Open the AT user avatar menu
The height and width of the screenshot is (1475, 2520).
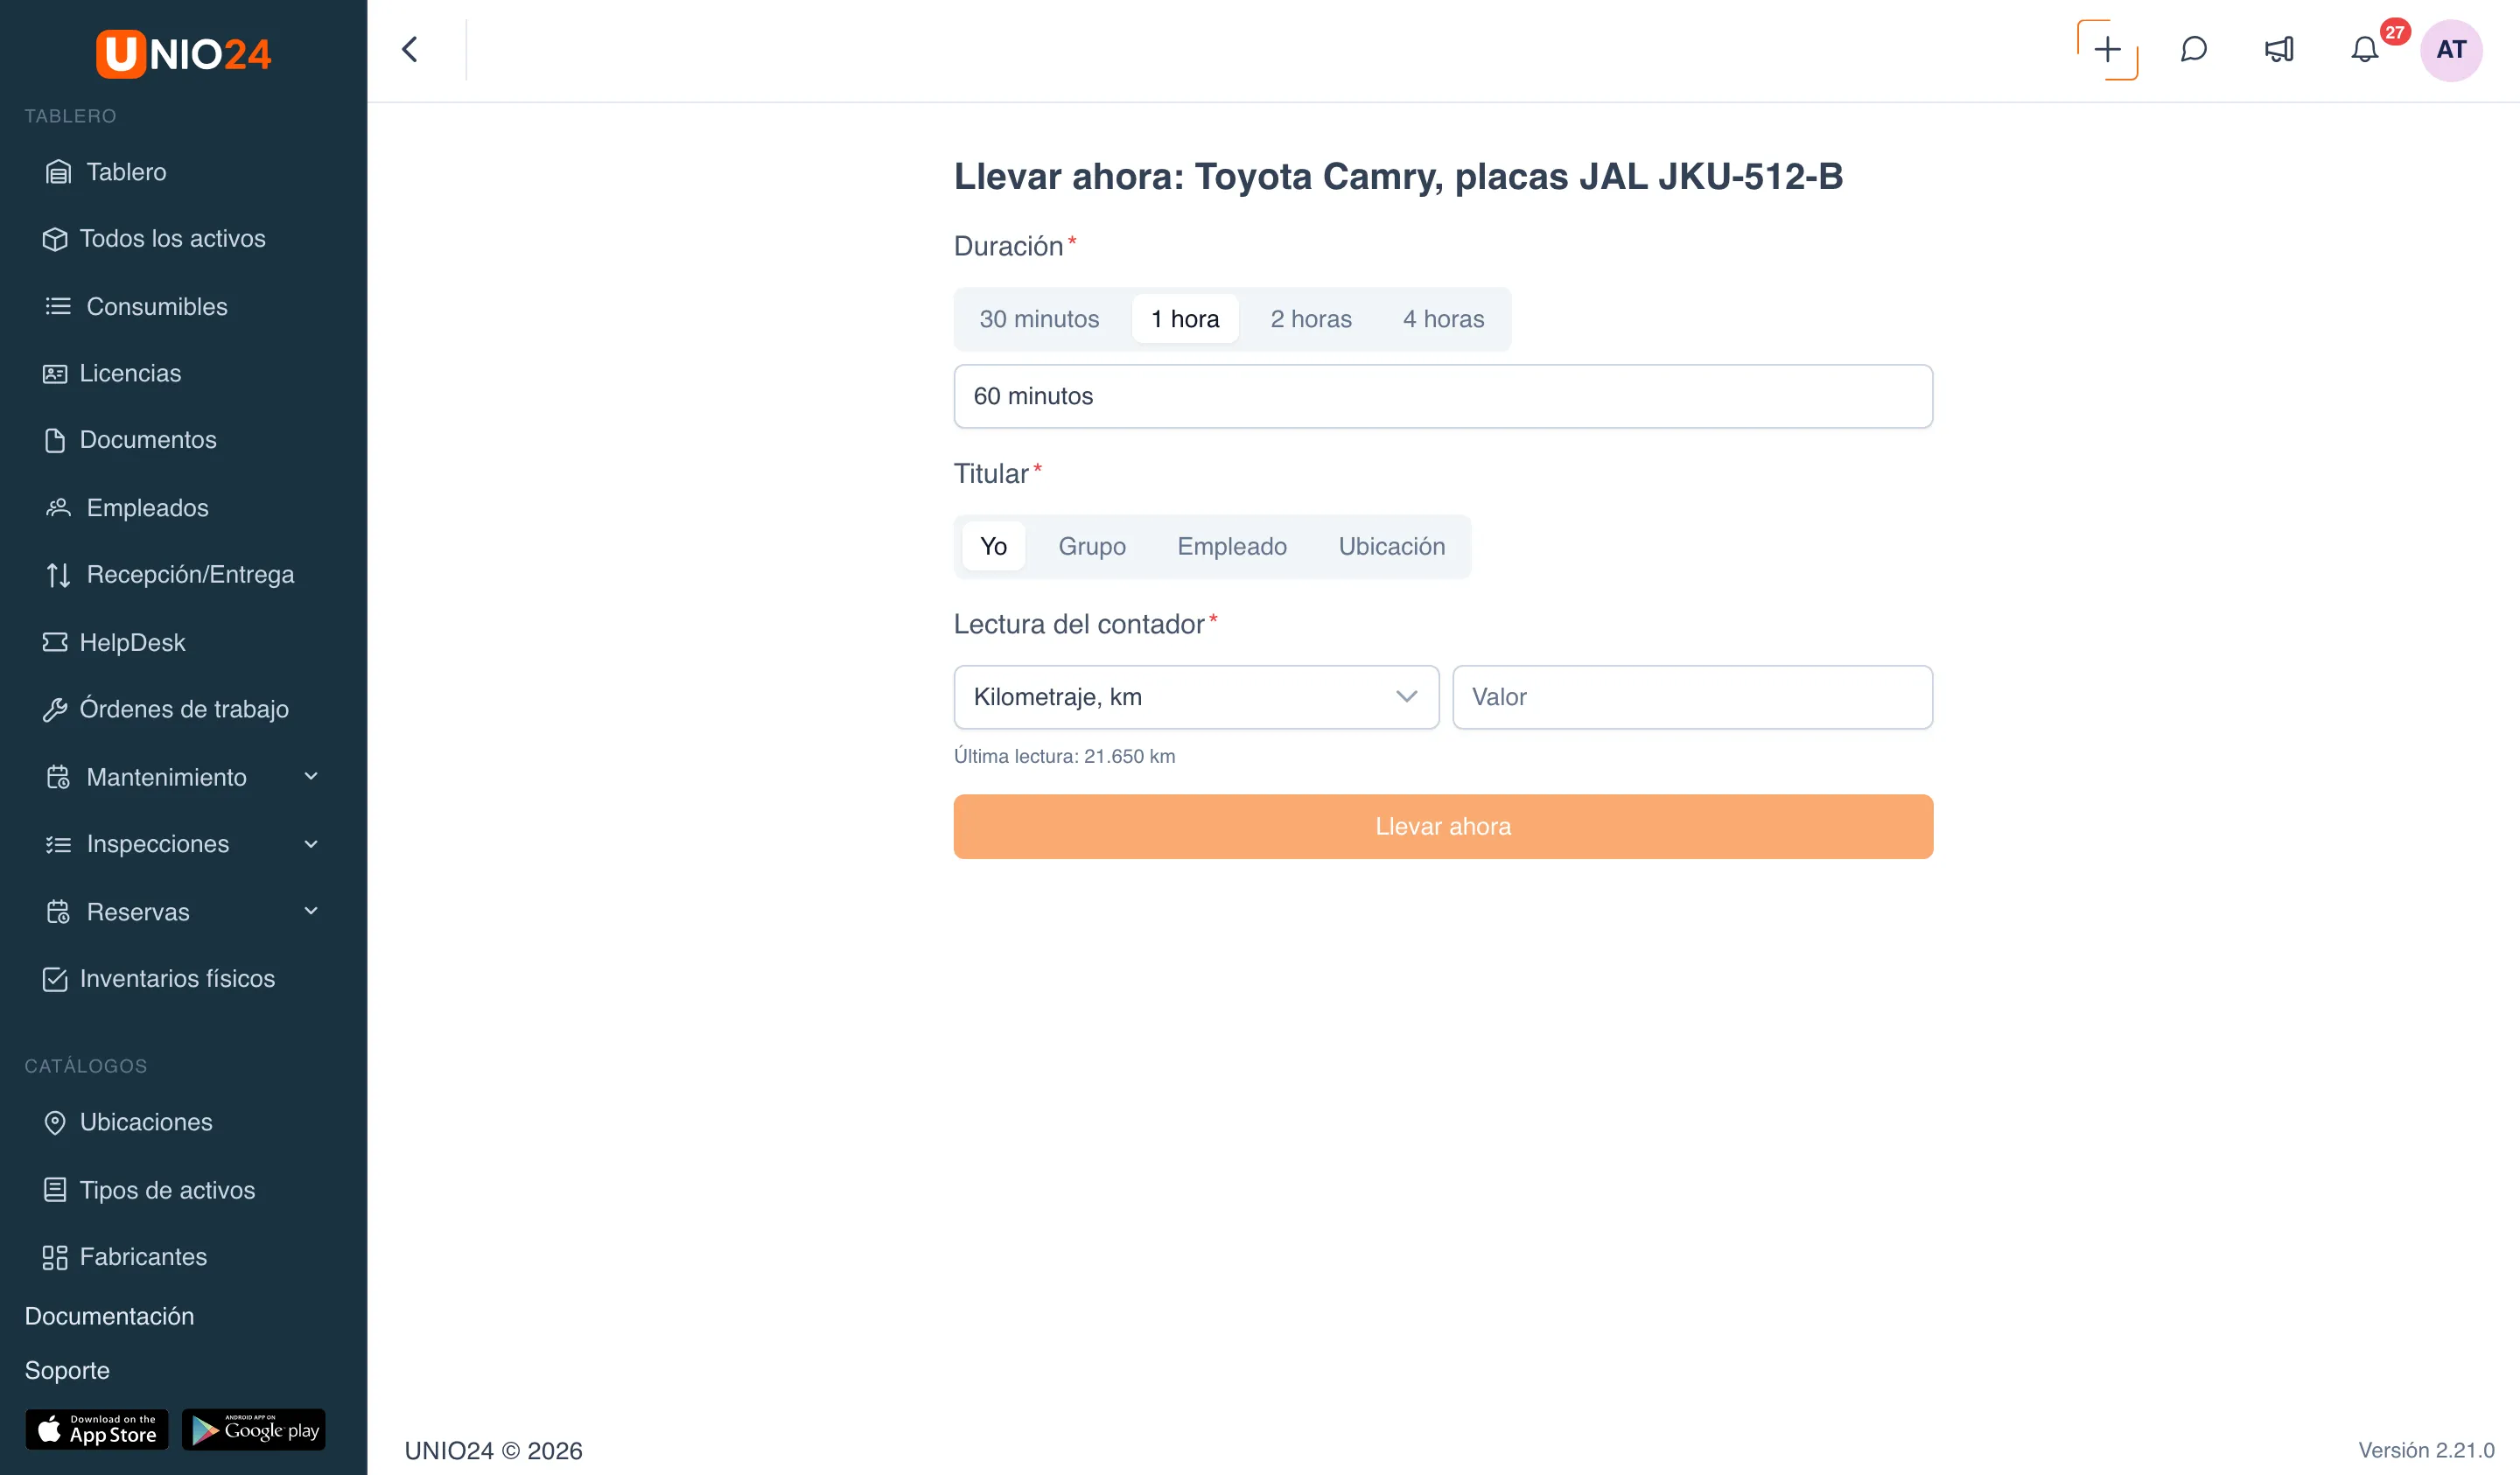2450,50
